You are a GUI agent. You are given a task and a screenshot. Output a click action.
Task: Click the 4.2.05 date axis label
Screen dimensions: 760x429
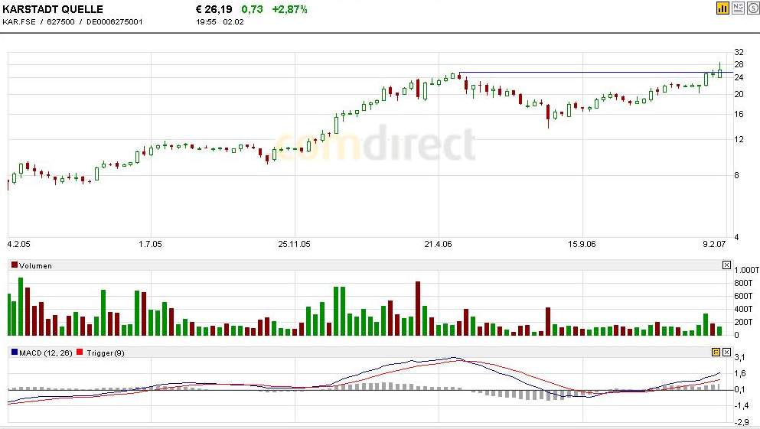coord(19,244)
